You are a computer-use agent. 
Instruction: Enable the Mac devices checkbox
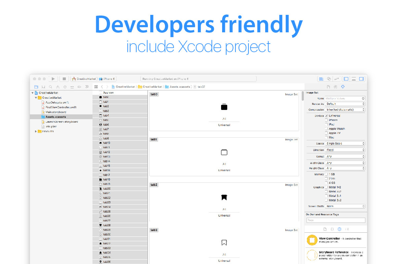(326, 137)
